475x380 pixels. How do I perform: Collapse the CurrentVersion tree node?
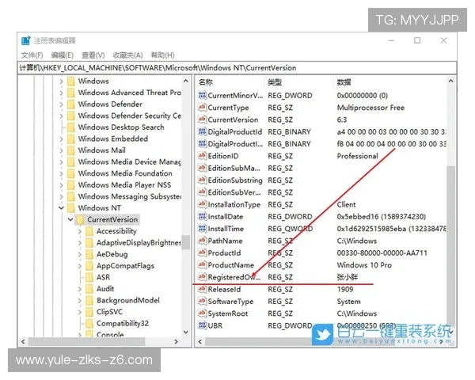pos(70,219)
